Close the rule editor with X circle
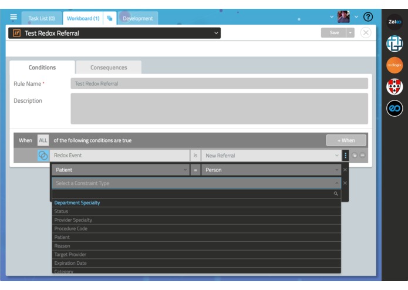Image resolution: width=408 pixels, height=290 pixels. [x=366, y=33]
